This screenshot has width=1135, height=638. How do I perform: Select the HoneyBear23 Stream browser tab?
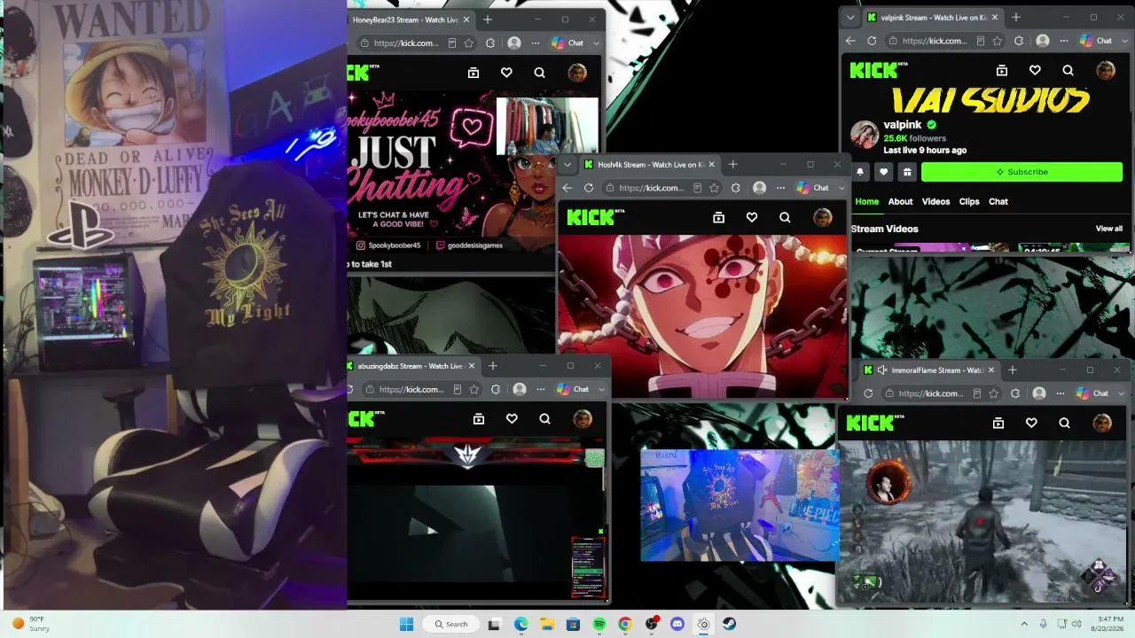pyautogui.click(x=411, y=19)
